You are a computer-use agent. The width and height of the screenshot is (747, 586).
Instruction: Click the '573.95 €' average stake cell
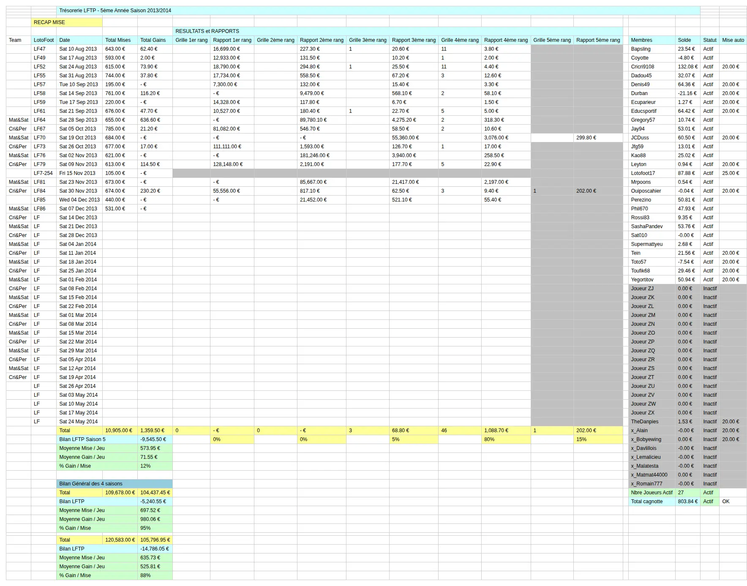(x=155, y=448)
